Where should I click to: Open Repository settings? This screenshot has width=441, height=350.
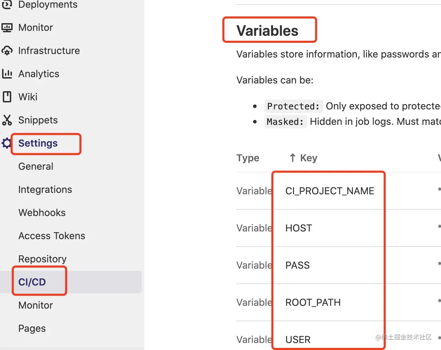click(42, 259)
